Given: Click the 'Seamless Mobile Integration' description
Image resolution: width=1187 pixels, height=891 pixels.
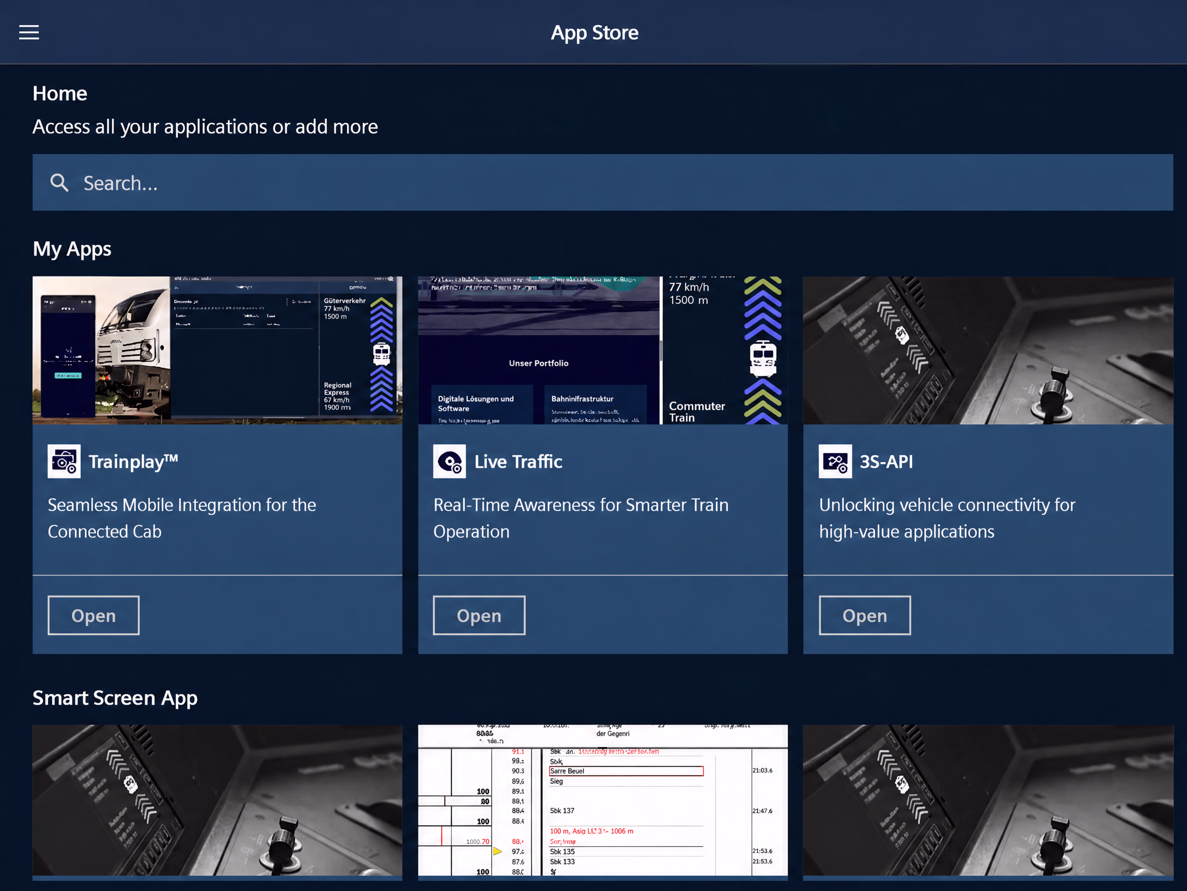Looking at the screenshot, I should point(182,518).
